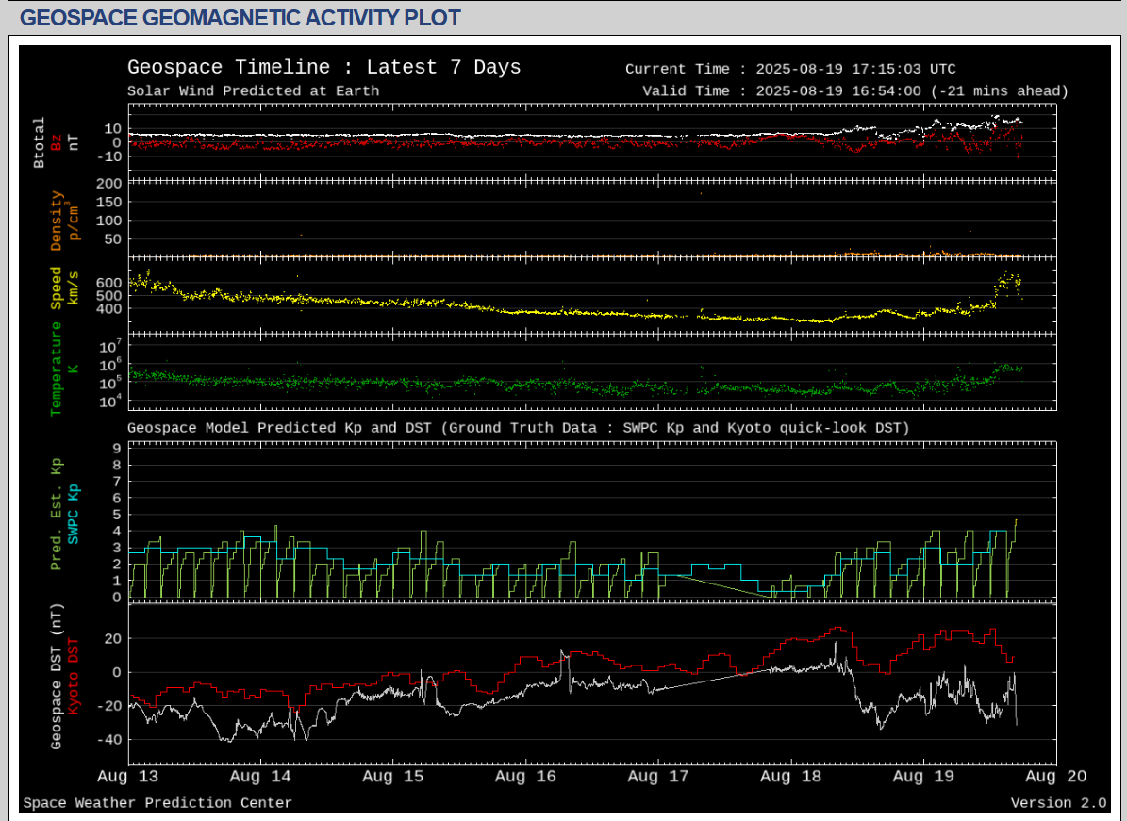Select the "Valid Time" timestamp line

tap(855, 91)
